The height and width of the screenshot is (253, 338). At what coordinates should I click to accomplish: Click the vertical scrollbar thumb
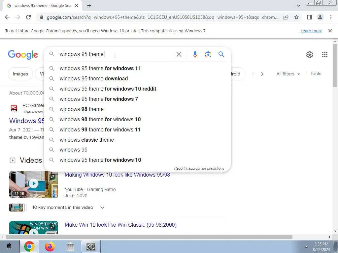tap(335, 65)
